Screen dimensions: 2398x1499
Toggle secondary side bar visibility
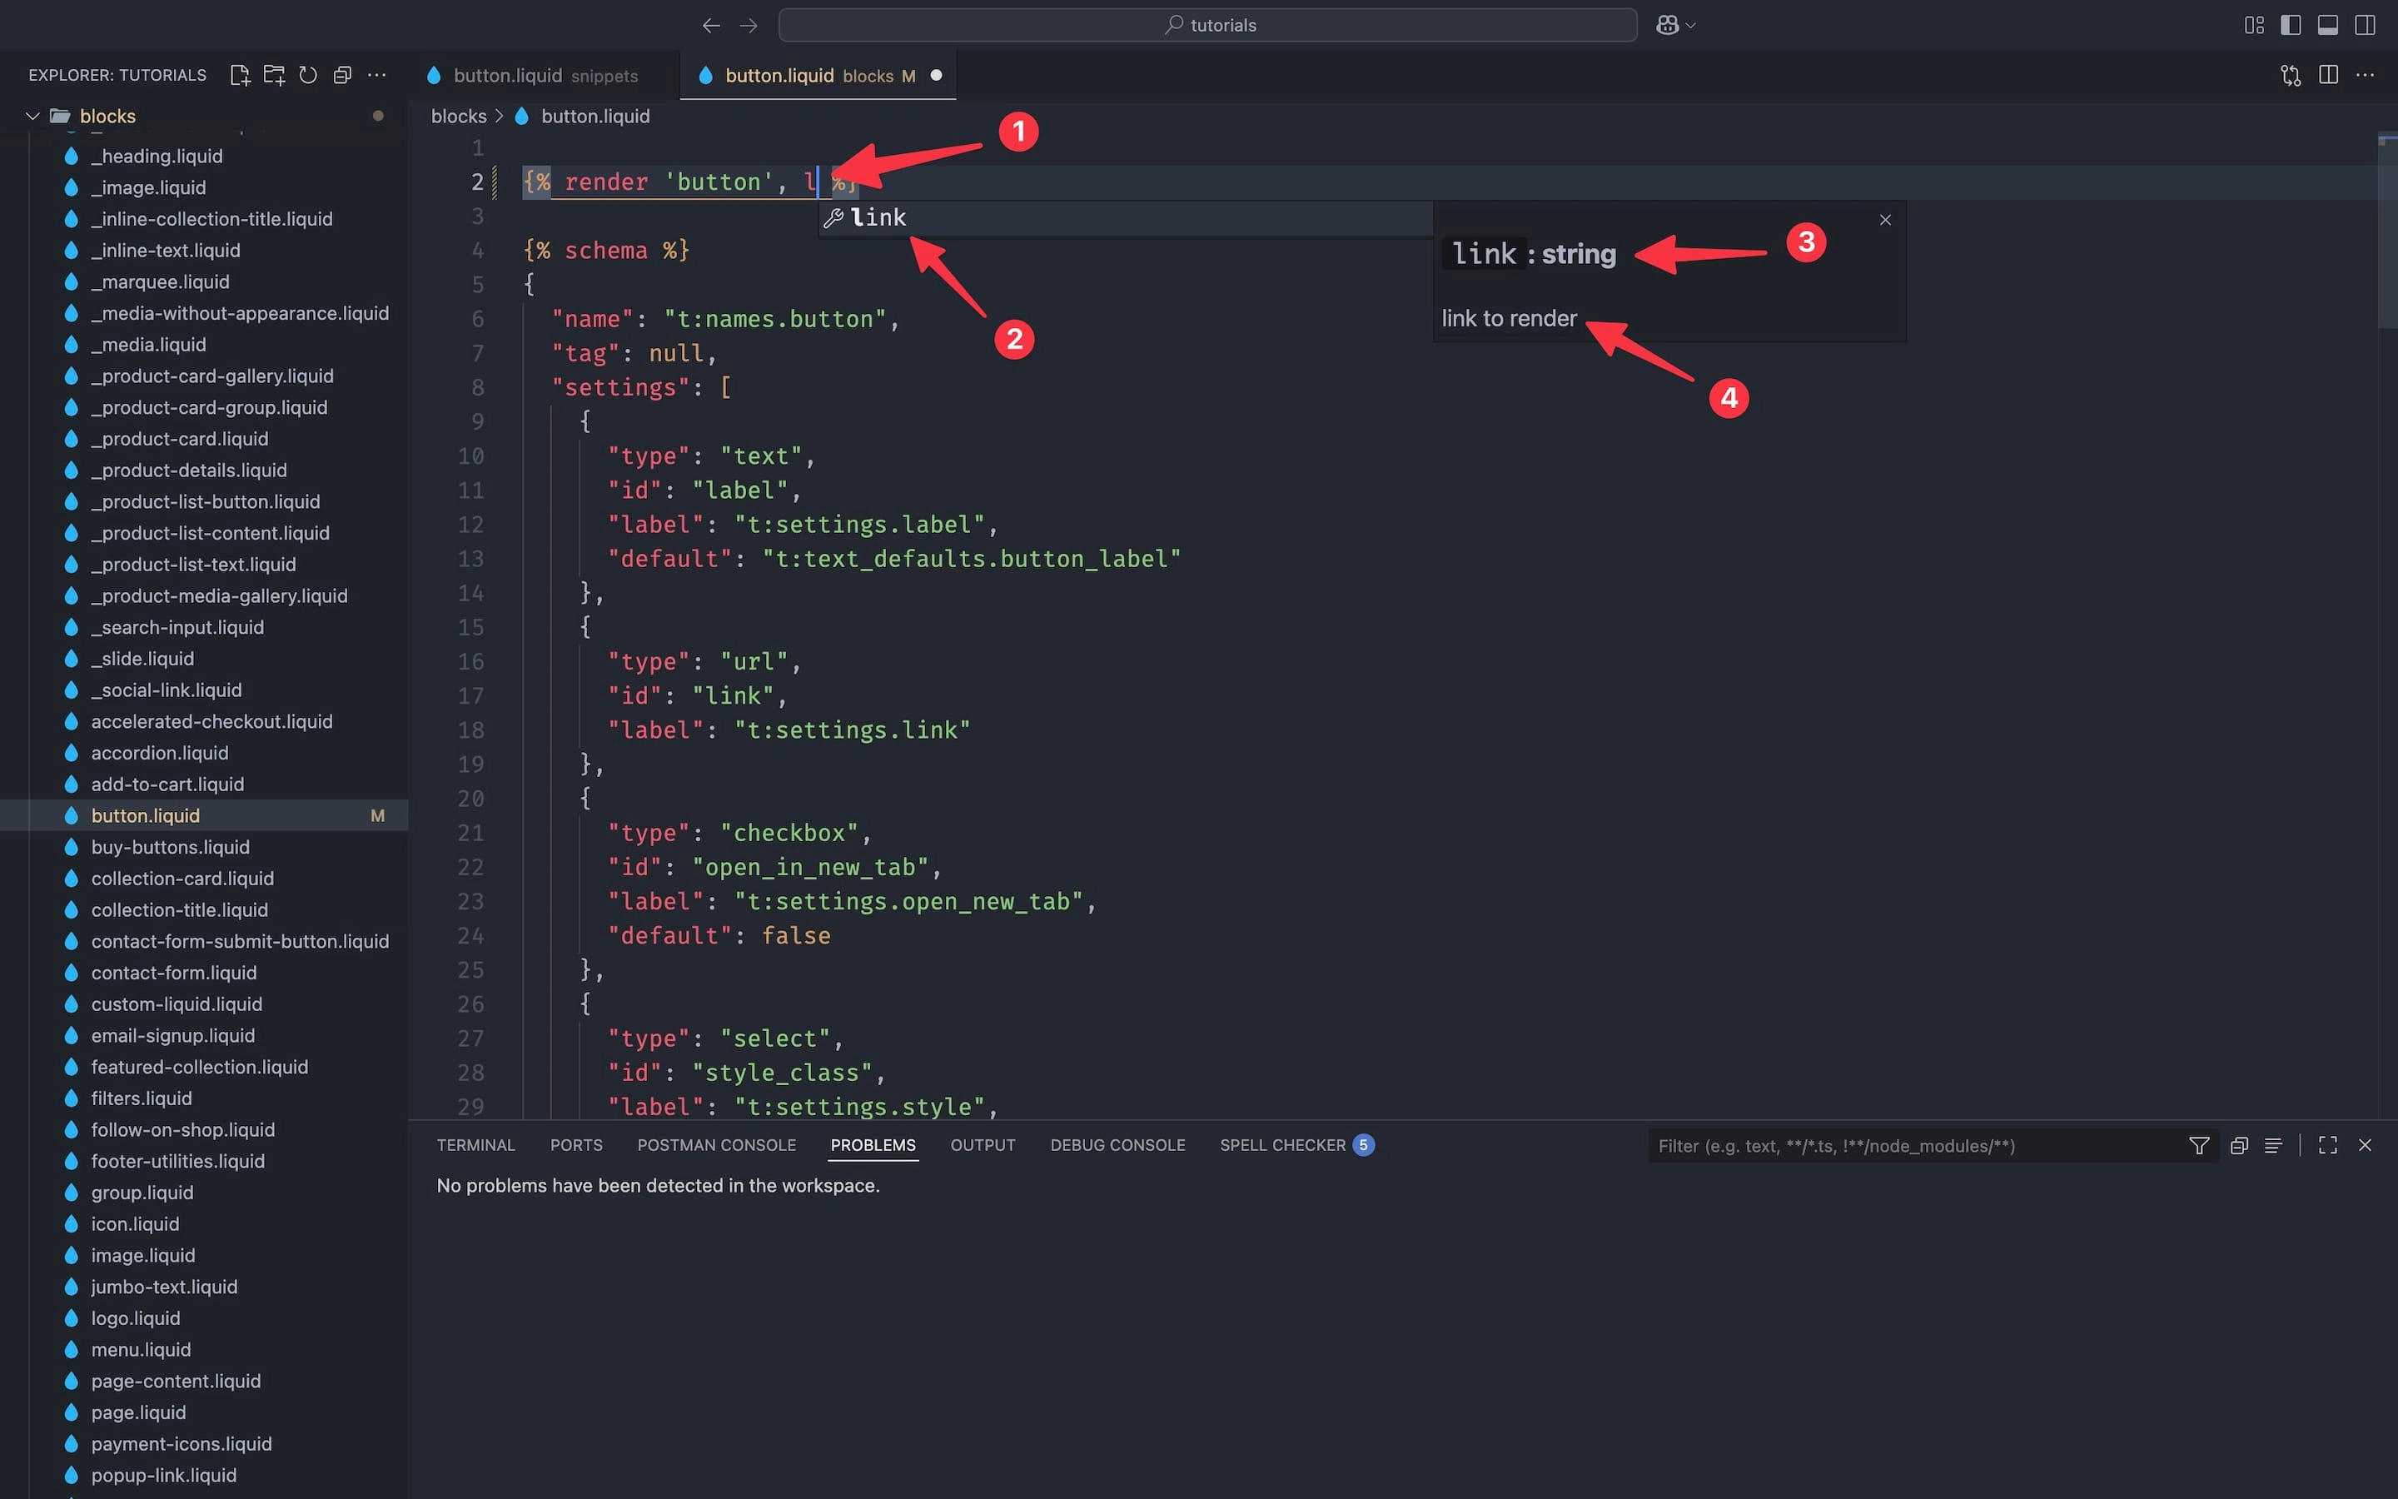[x=2366, y=26]
